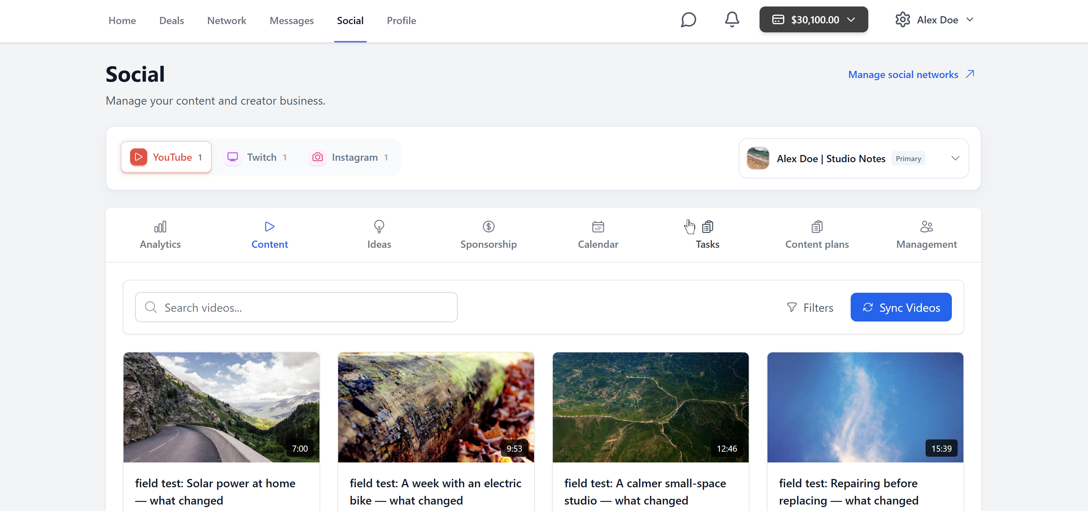Image resolution: width=1088 pixels, height=511 pixels.
Task: Click the YouTube play logo icon
Action: (x=139, y=157)
